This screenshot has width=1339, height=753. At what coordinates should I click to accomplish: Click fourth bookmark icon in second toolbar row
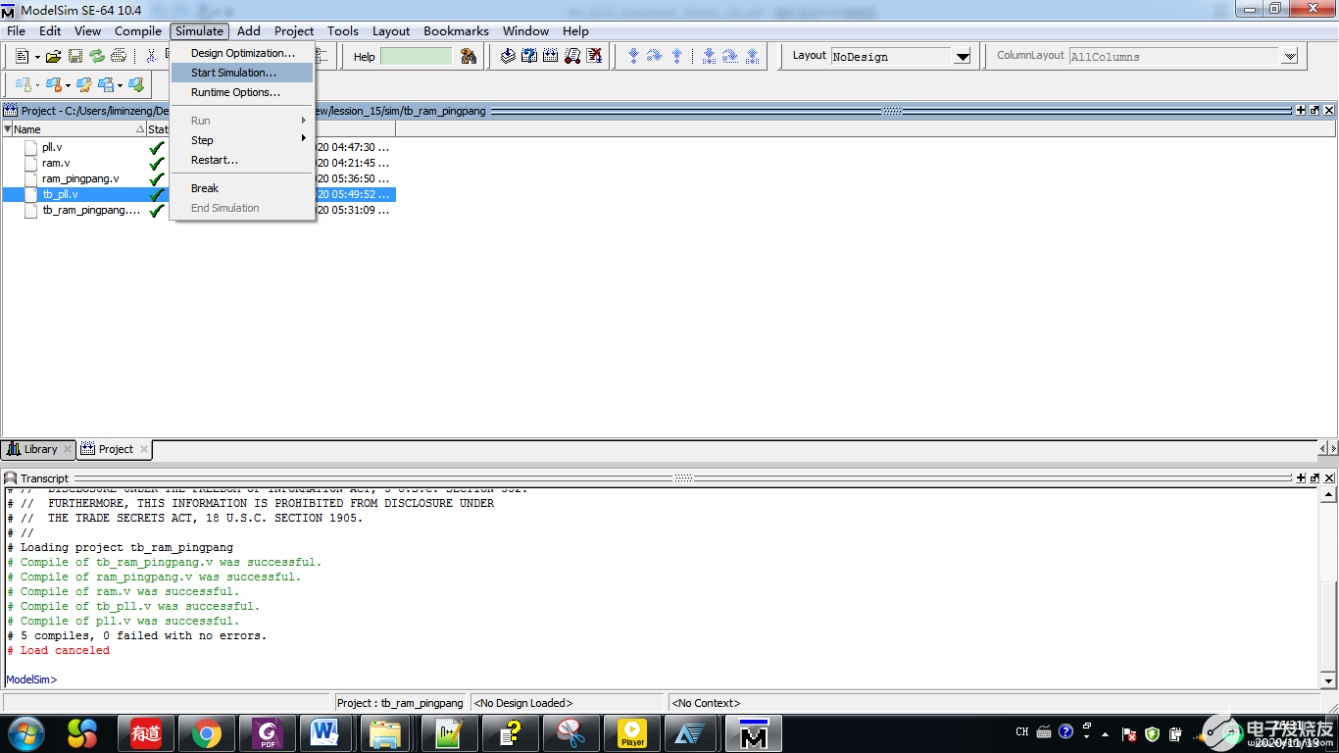point(106,85)
